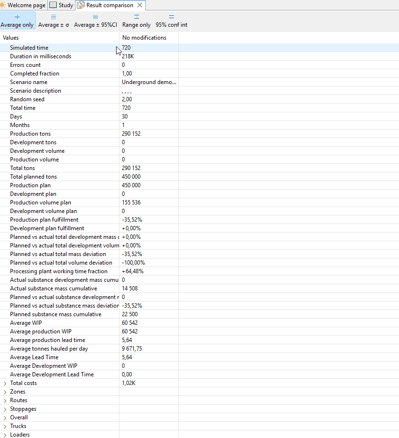Click the -100,00% volume deviation value
The width and height of the screenshot is (399, 438).
[133, 263]
